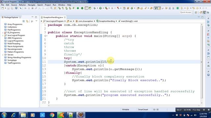Expand the Servers project node
This screenshot has width=211, height=118.
tap(3, 55)
